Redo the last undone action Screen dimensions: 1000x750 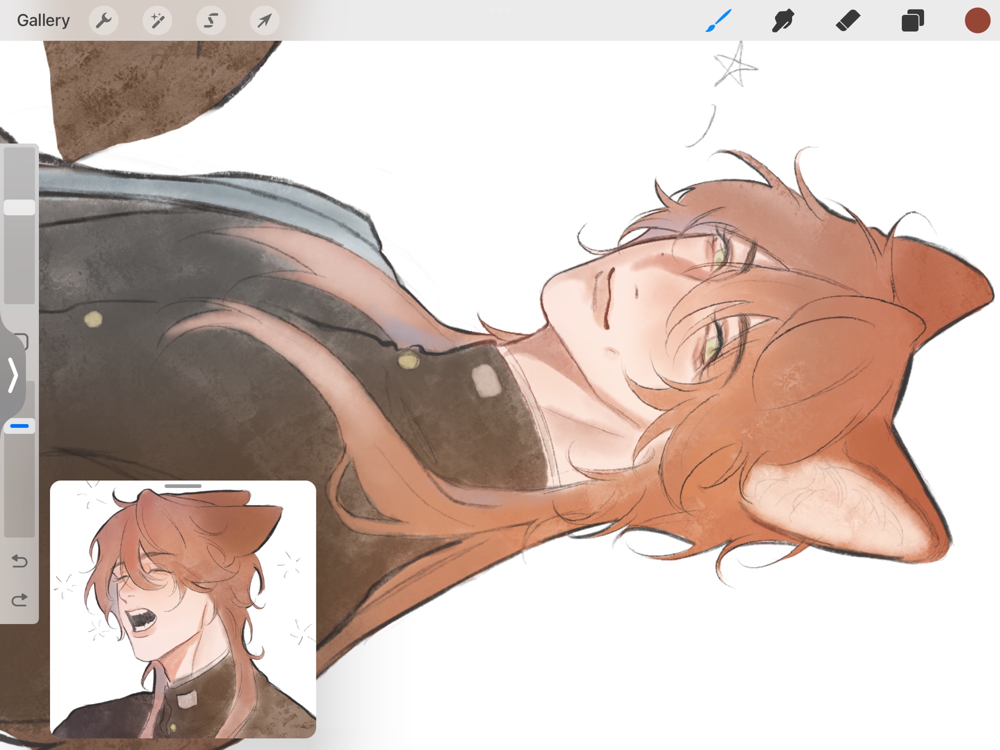pyautogui.click(x=19, y=599)
